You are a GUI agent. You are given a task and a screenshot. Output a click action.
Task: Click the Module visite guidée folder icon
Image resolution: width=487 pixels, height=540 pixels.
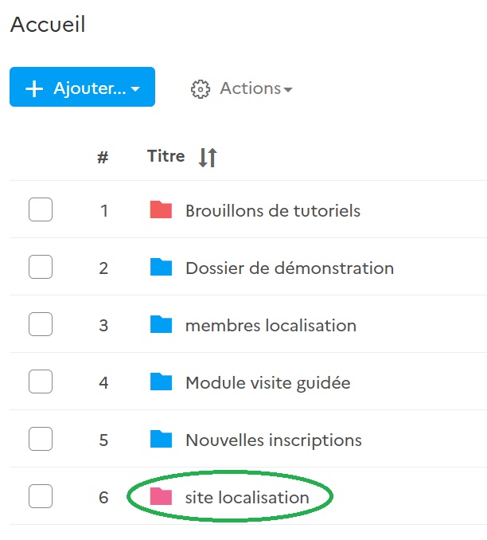(x=161, y=382)
